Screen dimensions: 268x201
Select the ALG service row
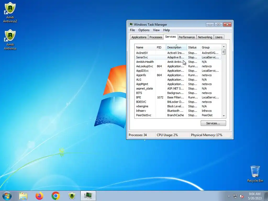pos(178,80)
